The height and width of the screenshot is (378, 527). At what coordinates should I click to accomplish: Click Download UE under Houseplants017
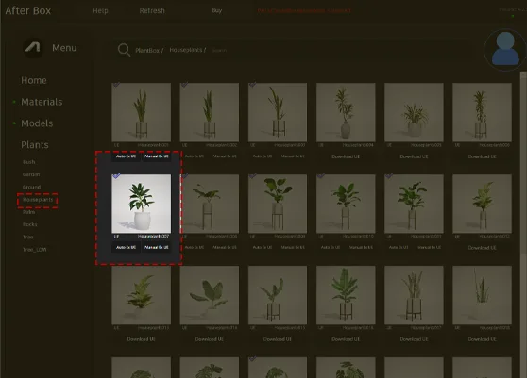coord(414,339)
